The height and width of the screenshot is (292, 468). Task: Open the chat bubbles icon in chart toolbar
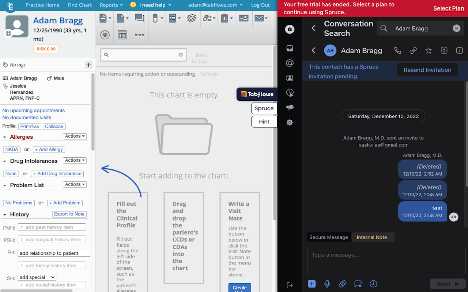(x=139, y=18)
